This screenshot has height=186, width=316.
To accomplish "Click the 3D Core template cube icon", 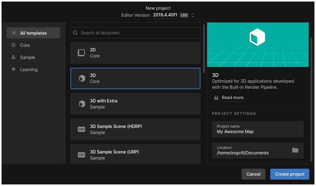I will tap(82, 78).
